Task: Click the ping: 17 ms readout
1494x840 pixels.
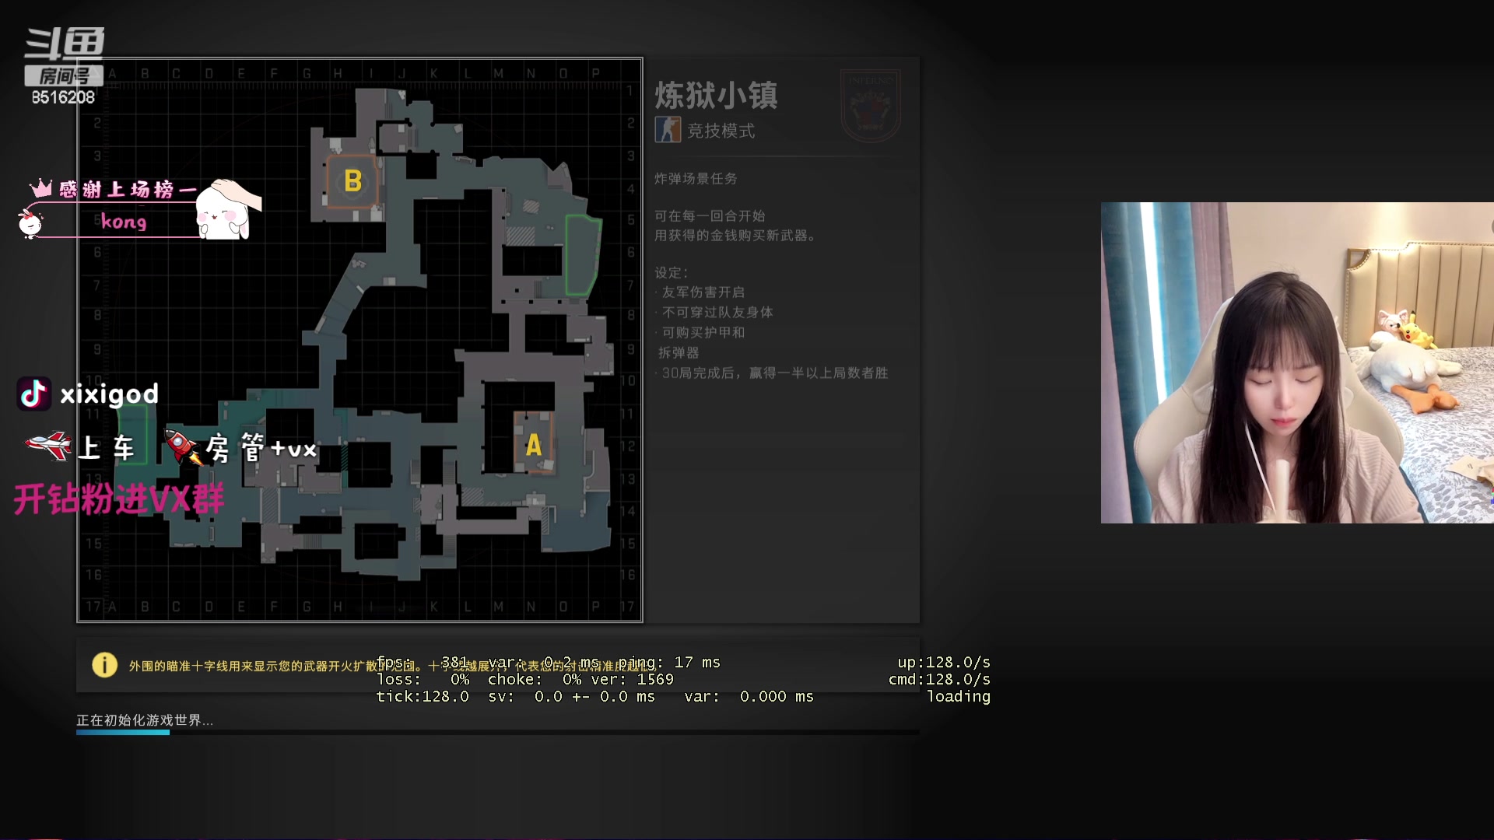Action: point(669,662)
